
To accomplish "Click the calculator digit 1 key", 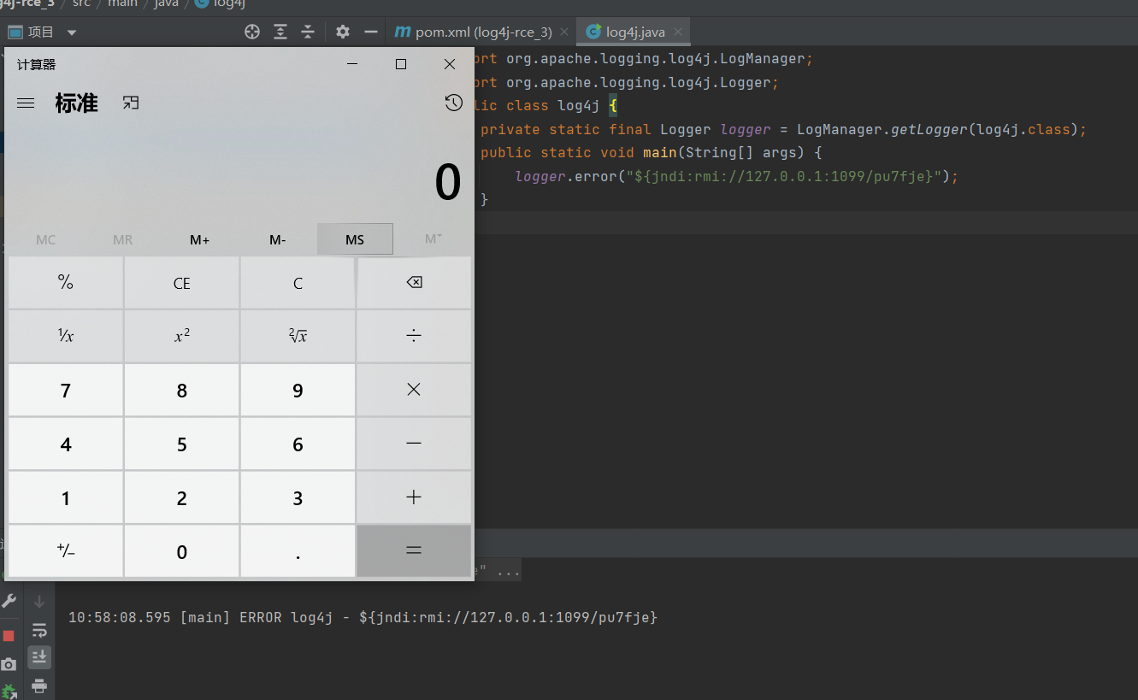I will (66, 498).
